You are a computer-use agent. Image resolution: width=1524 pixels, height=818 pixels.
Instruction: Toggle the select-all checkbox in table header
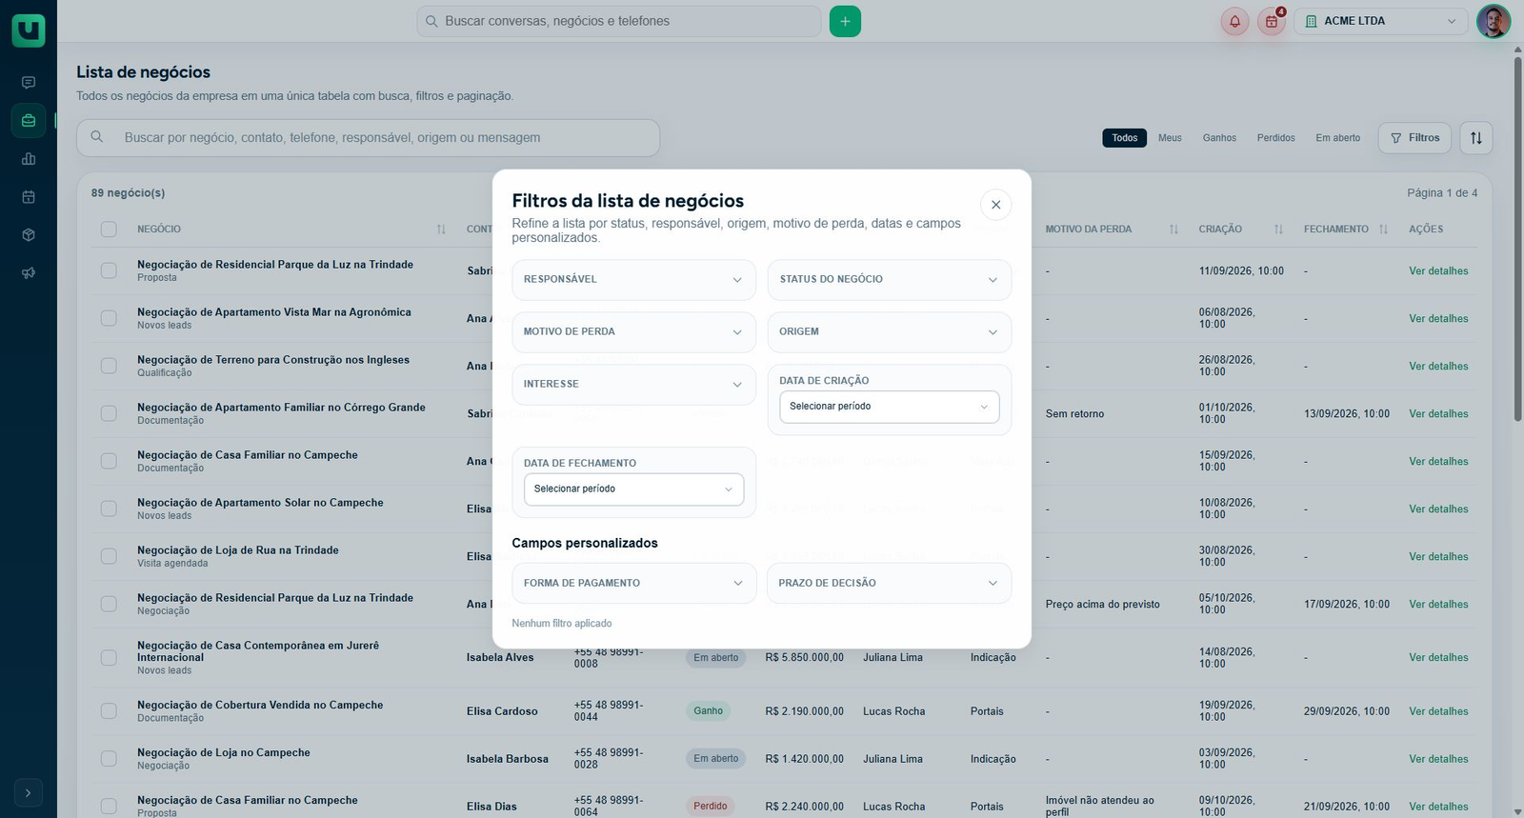point(109,229)
